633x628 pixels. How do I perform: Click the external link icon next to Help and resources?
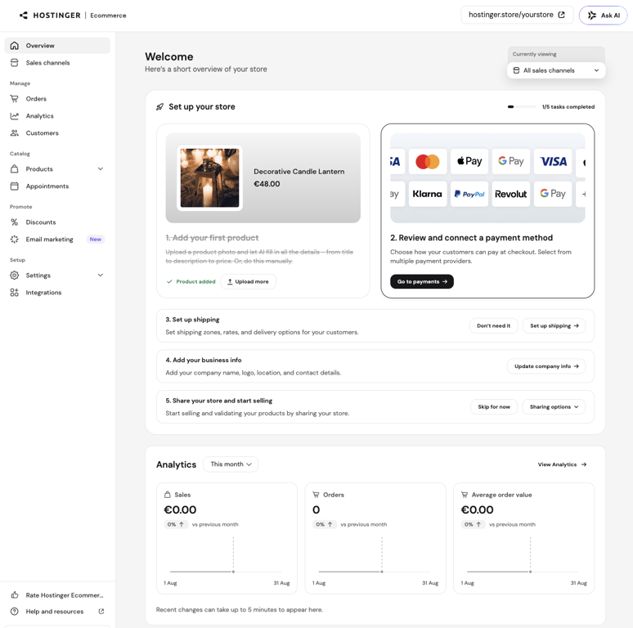101,612
